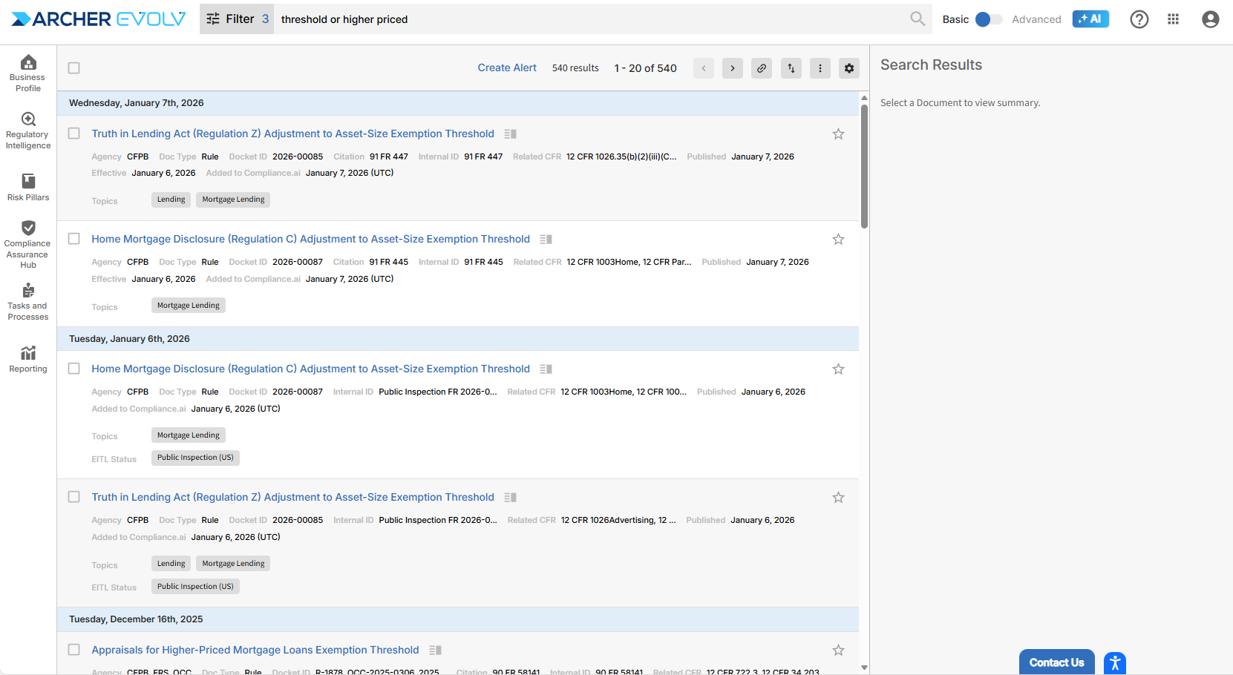The image size is (1233, 675).
Task: Click the search field containing threshold query
Action: pos(586,19)
